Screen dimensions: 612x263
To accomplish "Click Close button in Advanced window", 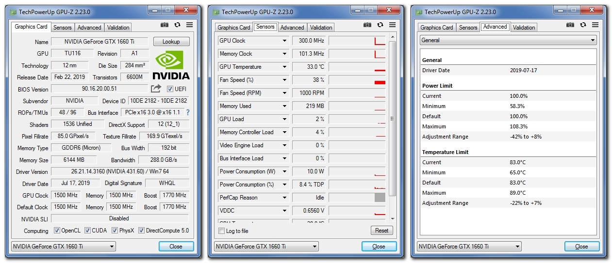I will (x=582, y=247).
